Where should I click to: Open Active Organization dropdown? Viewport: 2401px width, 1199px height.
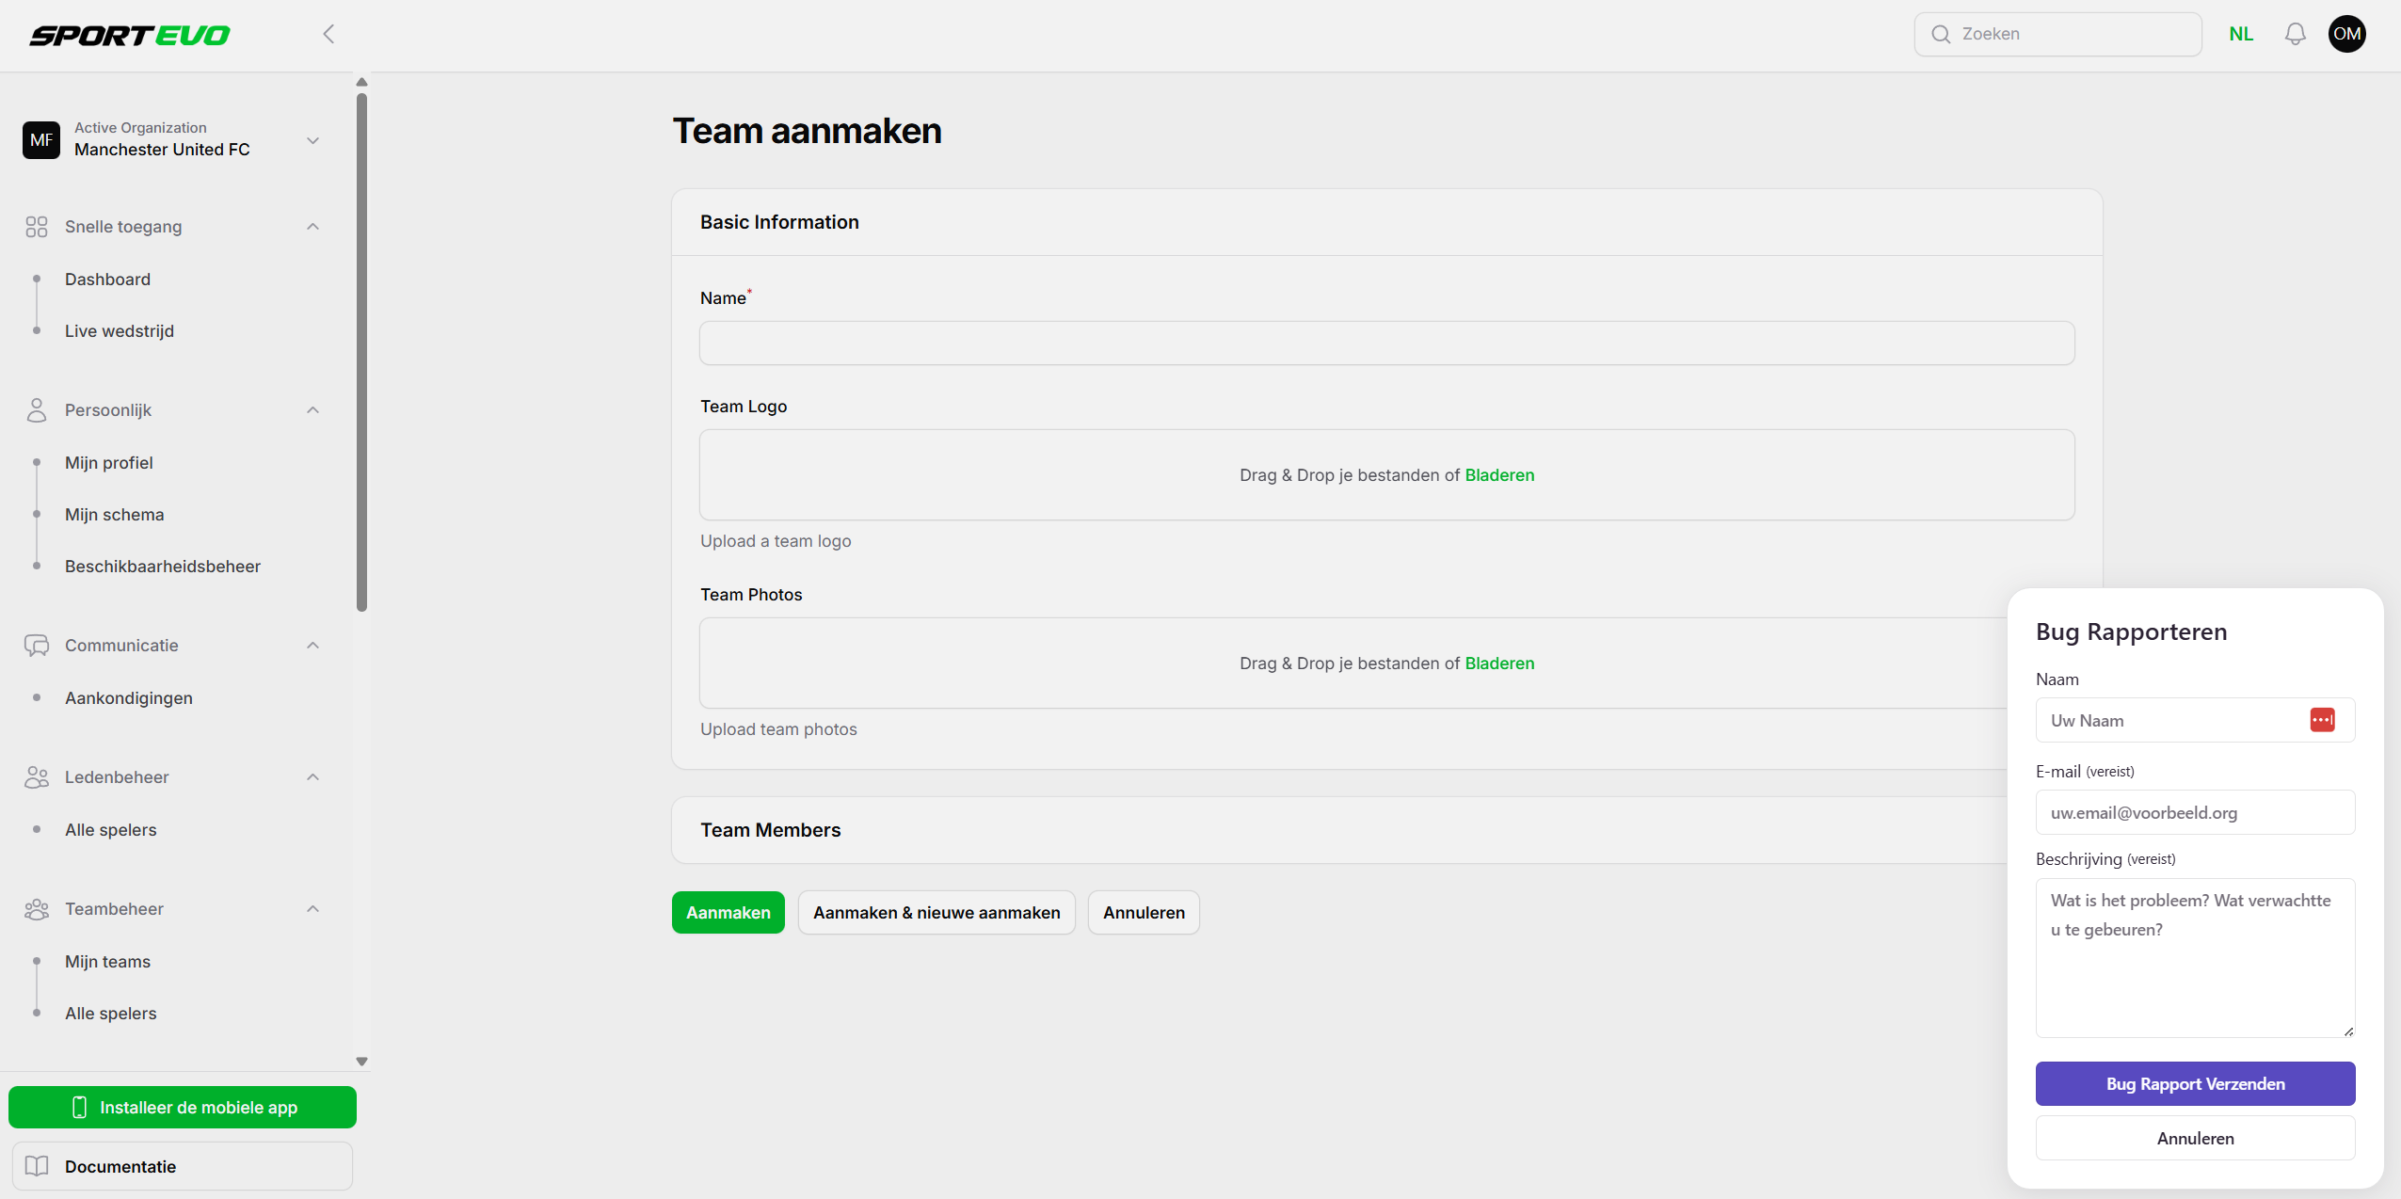click(x=313, y=140)
